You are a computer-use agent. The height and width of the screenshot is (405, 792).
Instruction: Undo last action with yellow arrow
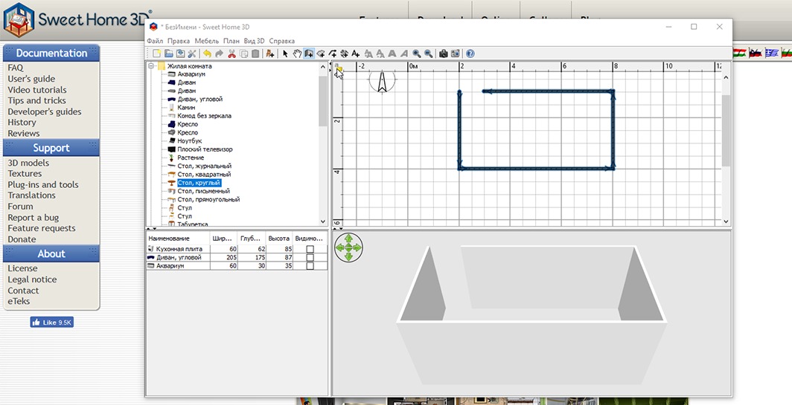click(x=207, y=54)
